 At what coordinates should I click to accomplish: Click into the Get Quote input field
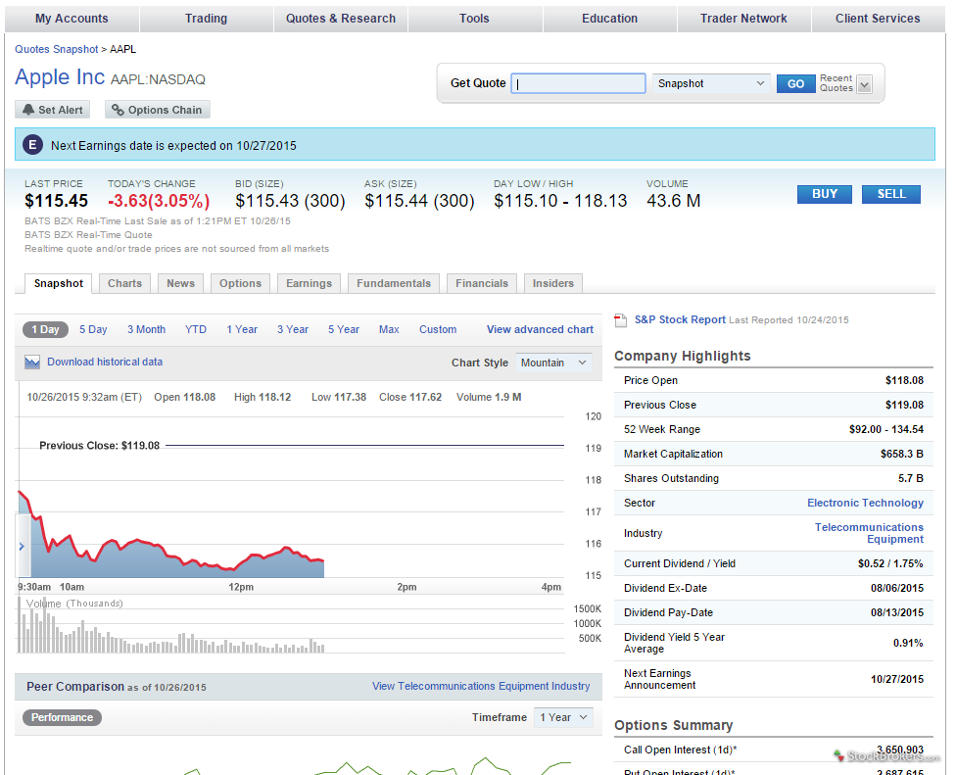coord(578,83)
